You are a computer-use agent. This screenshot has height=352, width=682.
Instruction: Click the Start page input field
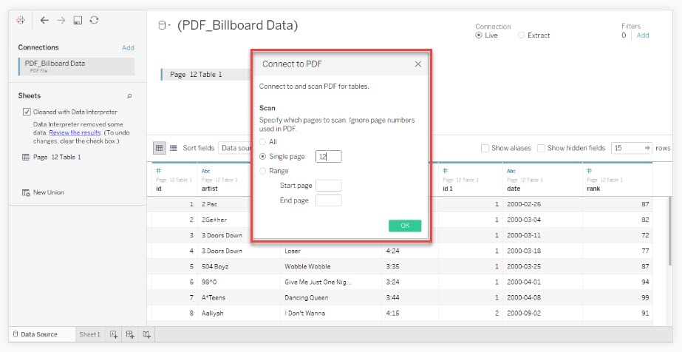click(328, 186)
